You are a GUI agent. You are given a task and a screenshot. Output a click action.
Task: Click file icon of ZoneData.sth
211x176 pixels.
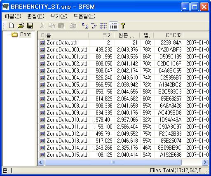click(42, 43)
